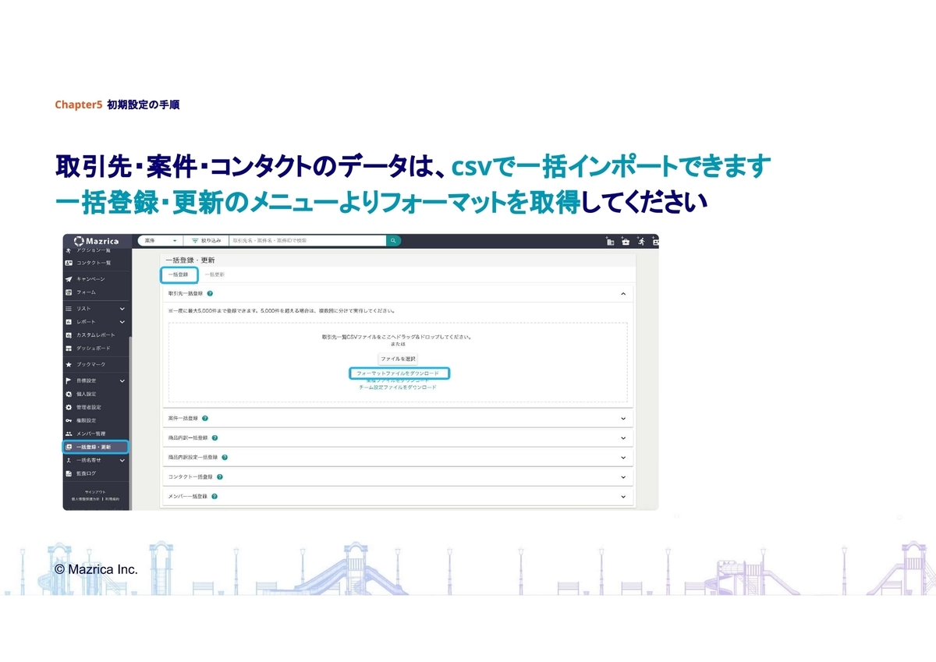This screenshot has width=936, height=662.
Task: Click help icon beside 取引先一括登録
Action: [x=211, y=294]
